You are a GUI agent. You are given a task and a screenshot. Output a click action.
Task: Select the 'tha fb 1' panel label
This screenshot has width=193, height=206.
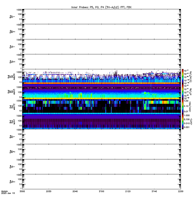[12, 47]
